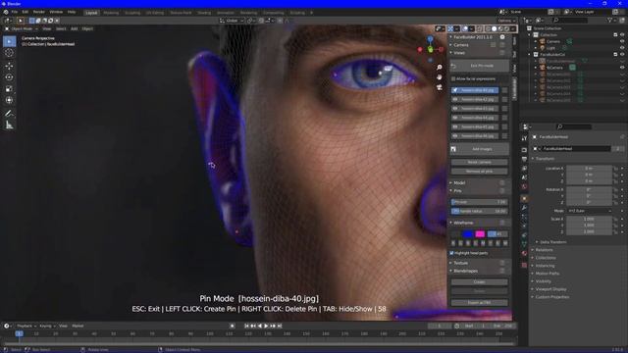
Task: Select the hossein-diba-42.jpg view button
Action: point(475,99)
